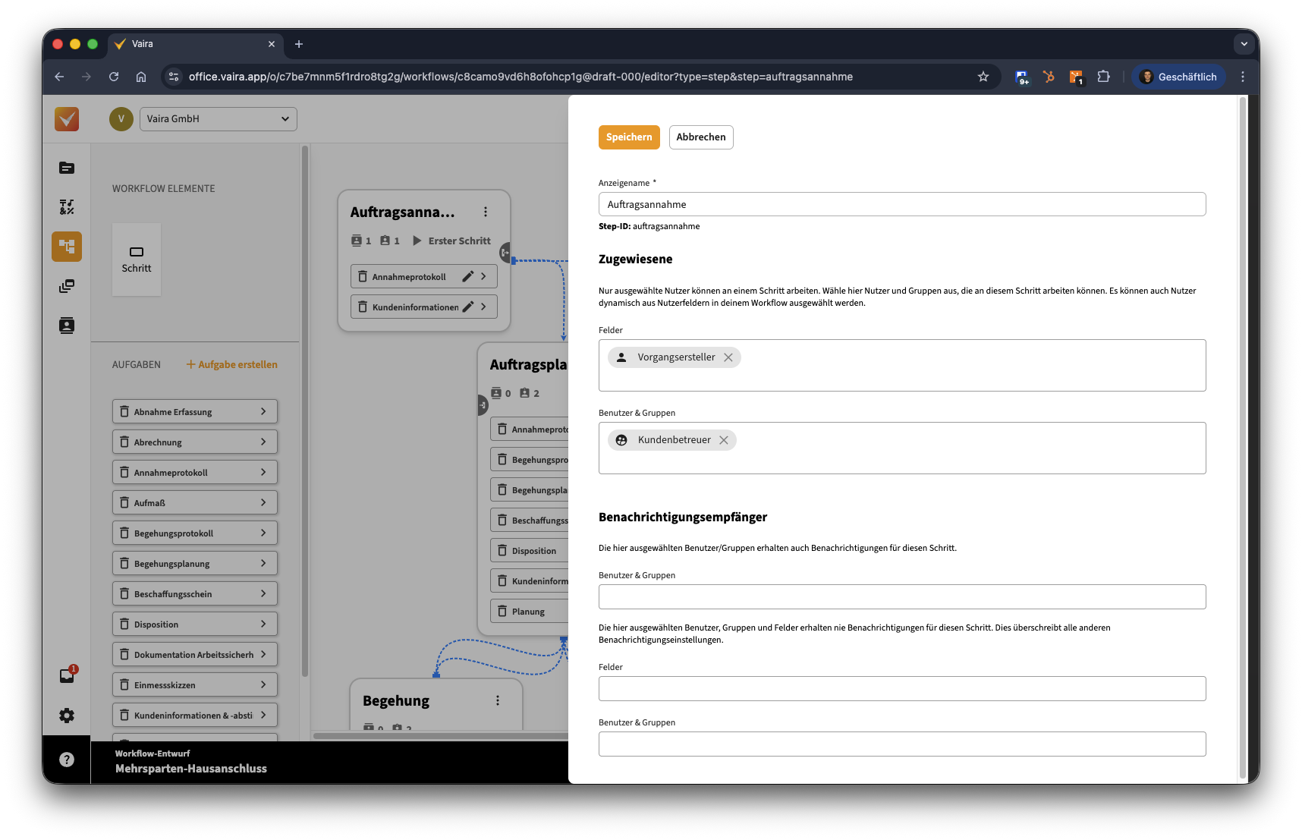Click the Anzeigename input field
Screen dimensions: 1302x840
point(901,204)
